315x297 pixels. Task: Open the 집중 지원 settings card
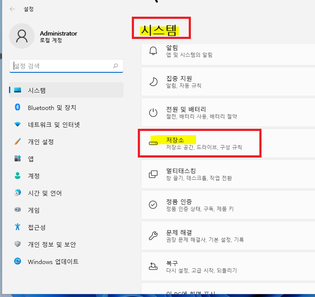[x=228, y=82]
